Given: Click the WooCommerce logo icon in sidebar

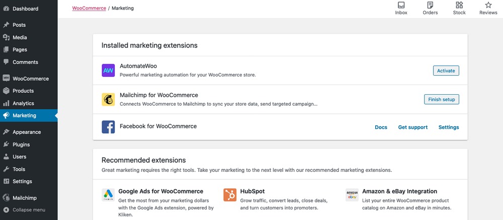Looking at the screenshot, I should pyautogui.click(x=6, y=78).
